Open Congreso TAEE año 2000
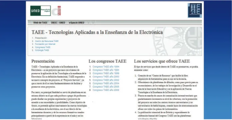 [x=106, y=77]
